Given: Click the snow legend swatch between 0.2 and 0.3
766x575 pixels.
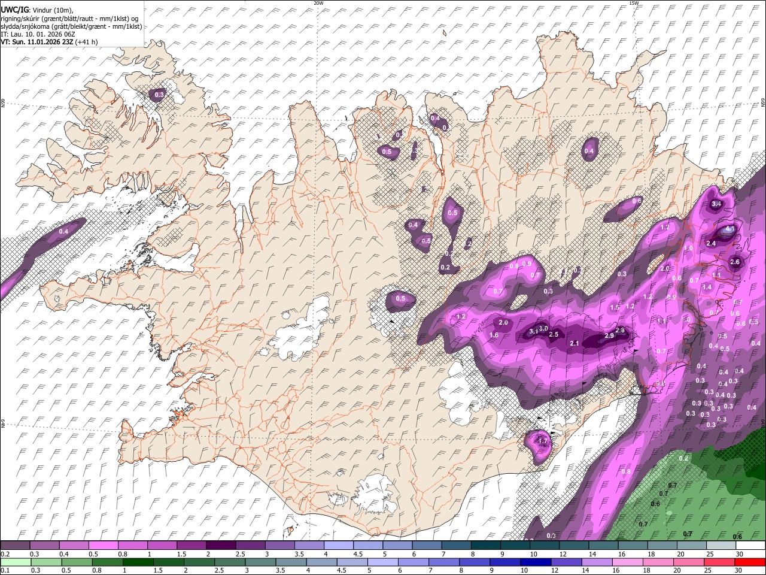Looking at the screenshot, I should 15,546.
